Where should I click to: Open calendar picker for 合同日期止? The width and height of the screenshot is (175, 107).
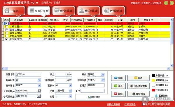pos(39,96)
